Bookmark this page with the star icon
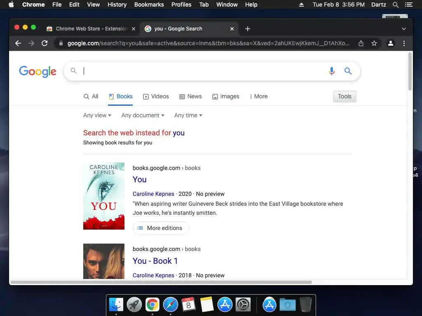This screenshot has height=316, width=422. (x=374, y=43)
